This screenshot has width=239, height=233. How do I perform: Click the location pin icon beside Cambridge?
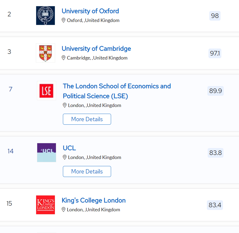pyautogui.click(x=63, y=58)
